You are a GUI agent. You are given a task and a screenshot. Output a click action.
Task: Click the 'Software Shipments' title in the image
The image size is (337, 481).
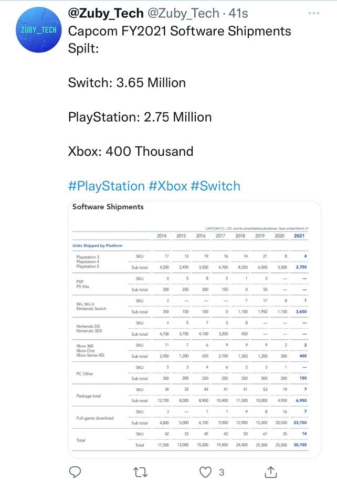click(x=108, y=207)
